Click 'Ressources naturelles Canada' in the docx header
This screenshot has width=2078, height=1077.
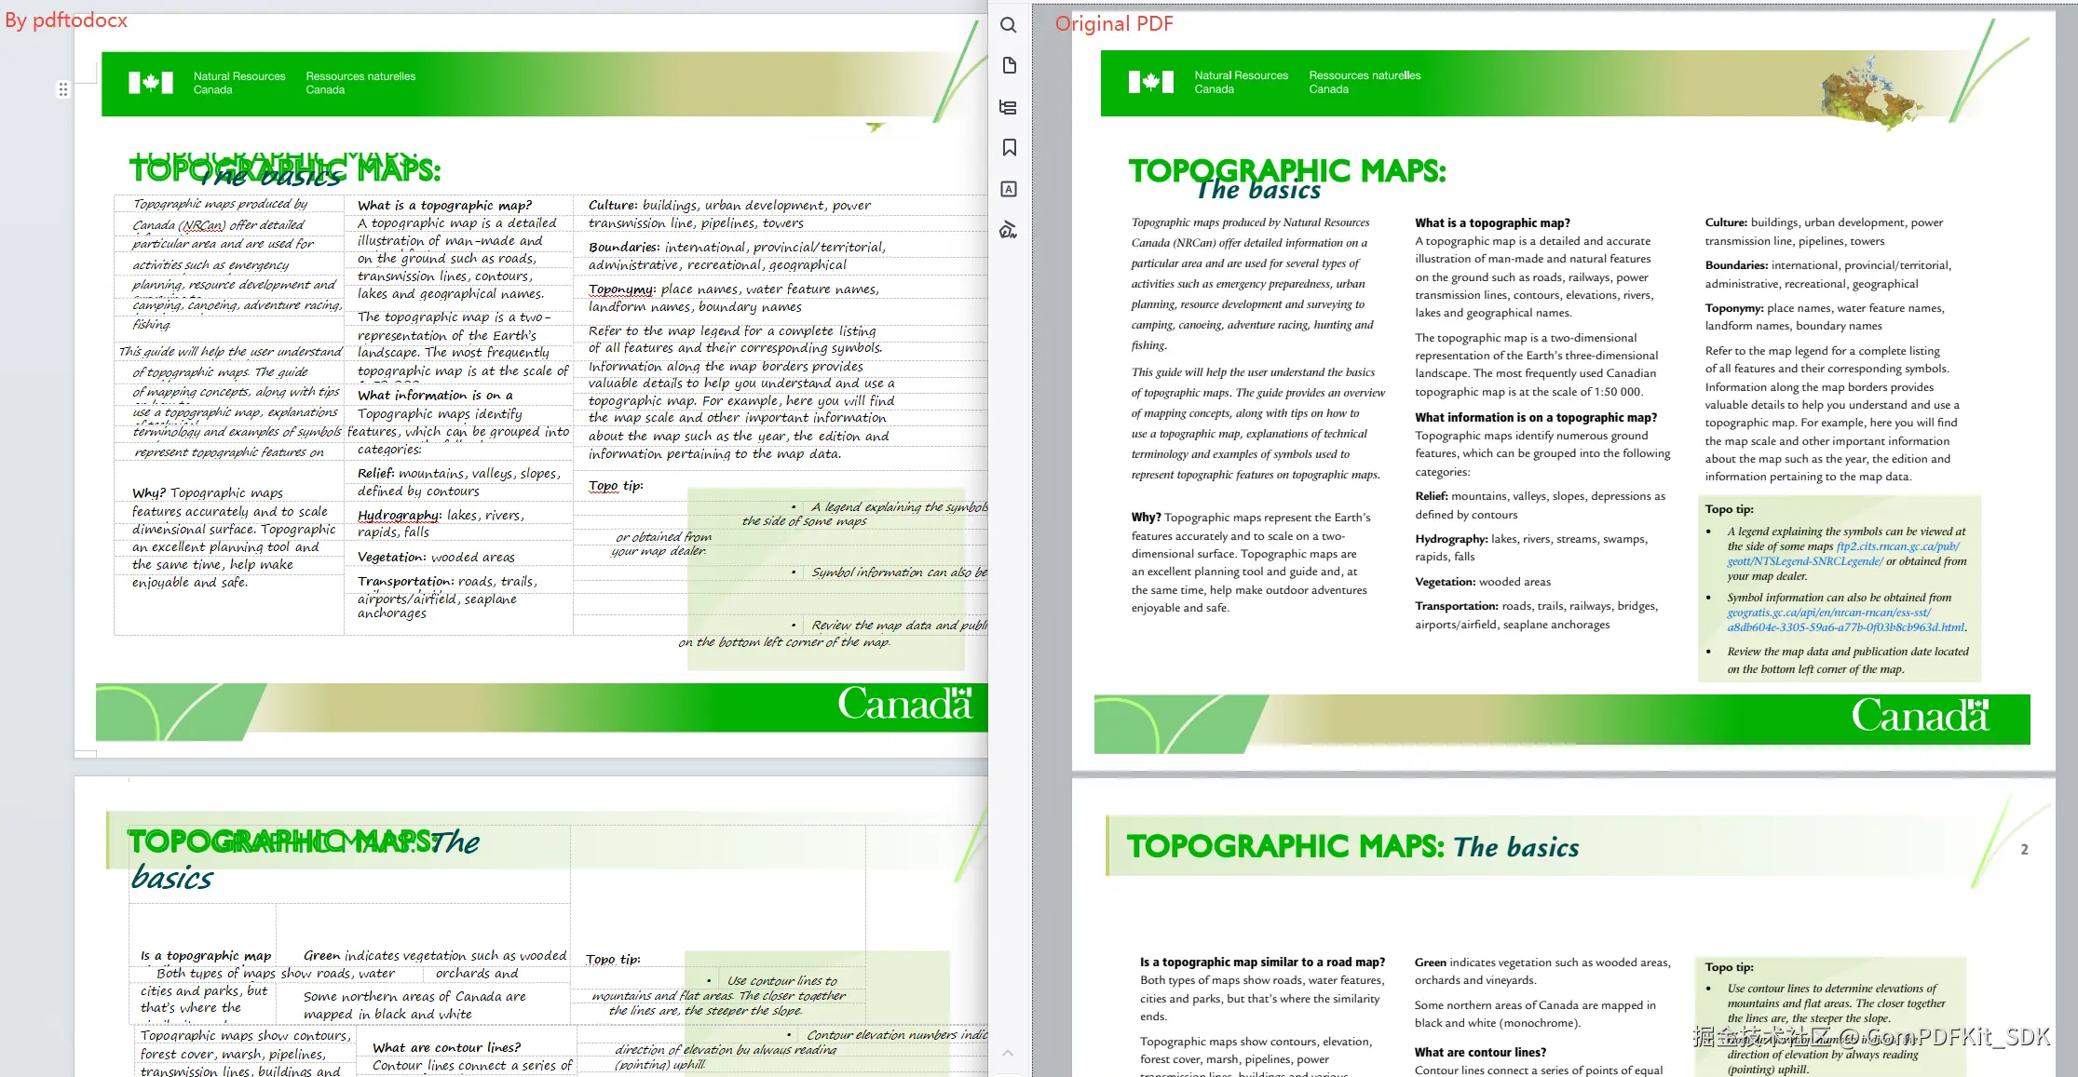(x=360, y=83)
